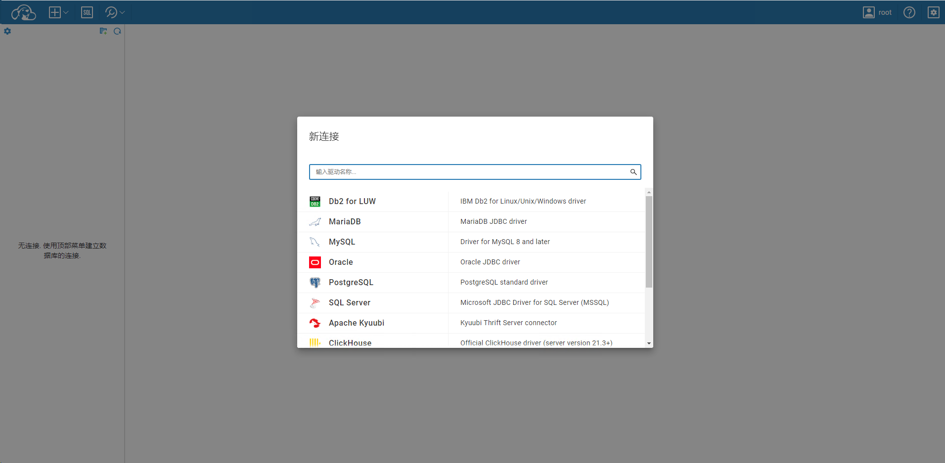Image resolution: width=945 pixels, height=463 pixels.
Task: Choose SQL Server driver name
Action: (350, 302)
